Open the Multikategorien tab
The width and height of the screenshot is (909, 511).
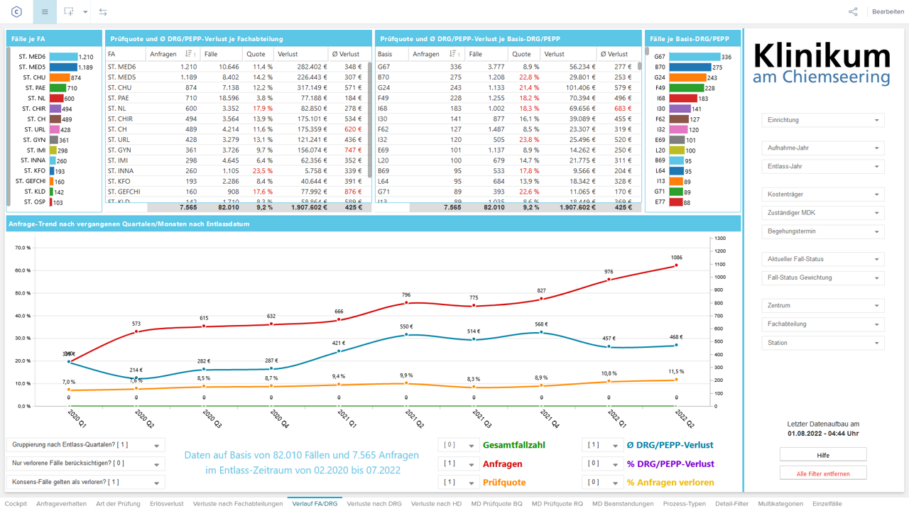click(780, 504)
